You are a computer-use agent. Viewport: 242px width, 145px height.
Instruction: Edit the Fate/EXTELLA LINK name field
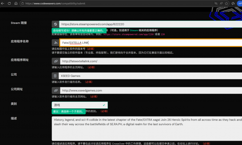tap(151, 43)
